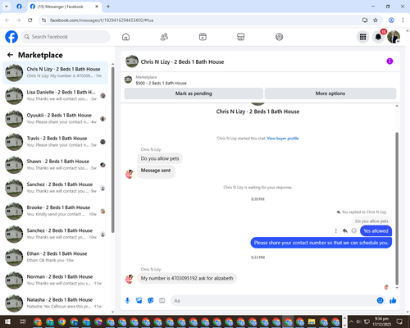This screenshot has height=328, width=410.
Task: Open Brooke conversation
Action: click(x=55, y=211)
